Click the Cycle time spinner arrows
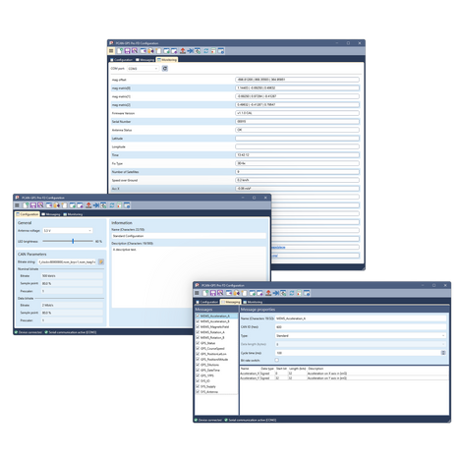Image resolution: width=461 pixels, height=461 pixels. (x=443, y=353)
